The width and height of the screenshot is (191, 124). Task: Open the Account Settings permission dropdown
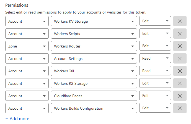(94, 59)
